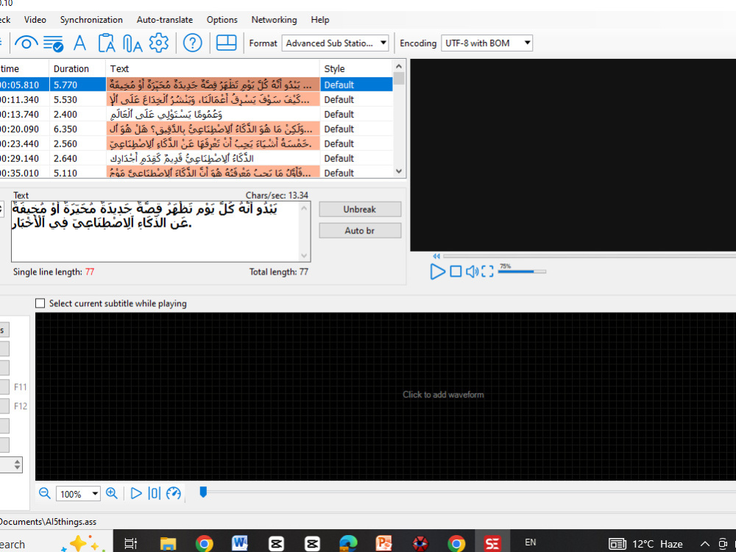Click the Auto br button
736x552 pixels.
360,230
